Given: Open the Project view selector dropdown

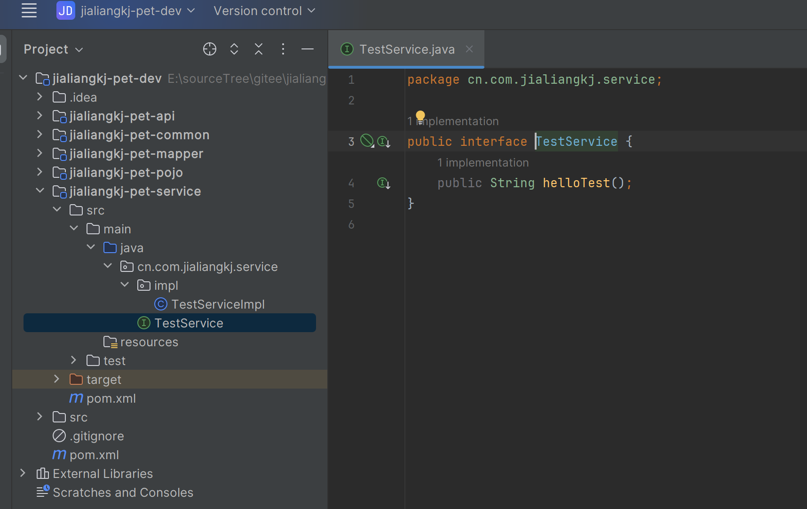Looking at the screenshot, I should [53, 49].
